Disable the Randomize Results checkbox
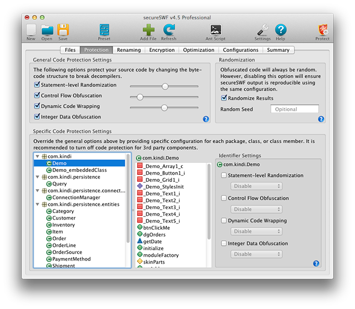Screen dimensions: 355x309 pyautogui.click(x=224, y=98)
